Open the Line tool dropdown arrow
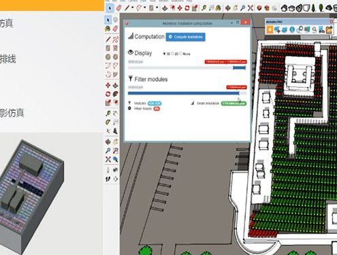The width and height of the screenshot is (337, 255). click(x=133, y=8)
